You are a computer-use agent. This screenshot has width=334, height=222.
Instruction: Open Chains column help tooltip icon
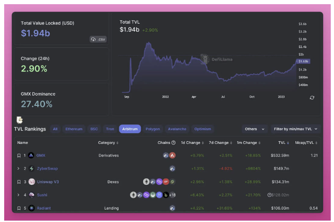click(x=173, y=143)
